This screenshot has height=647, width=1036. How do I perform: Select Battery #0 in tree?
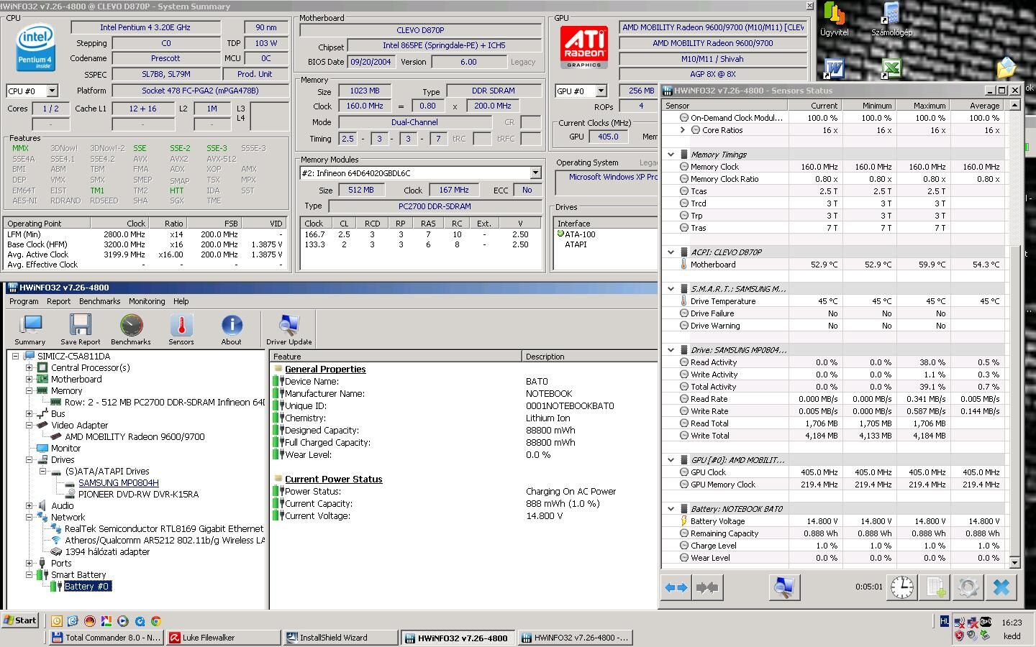tap(87, 586)
